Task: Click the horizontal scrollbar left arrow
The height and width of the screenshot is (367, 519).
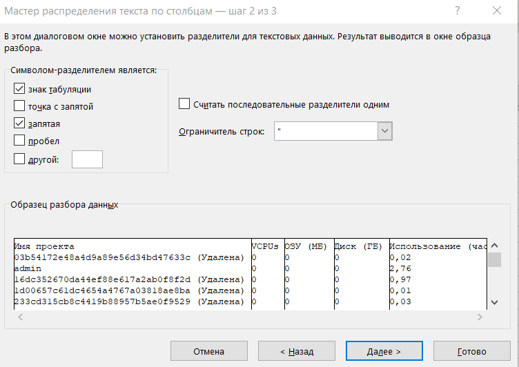Action: coord(19,317)
